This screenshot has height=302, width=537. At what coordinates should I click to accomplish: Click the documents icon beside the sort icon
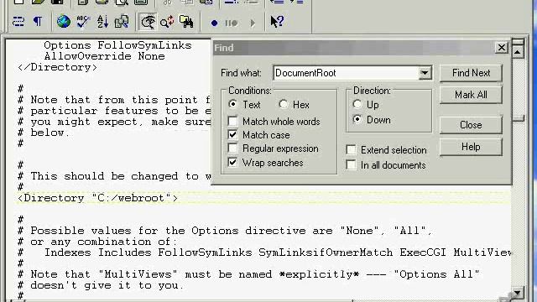coord(122,23)
